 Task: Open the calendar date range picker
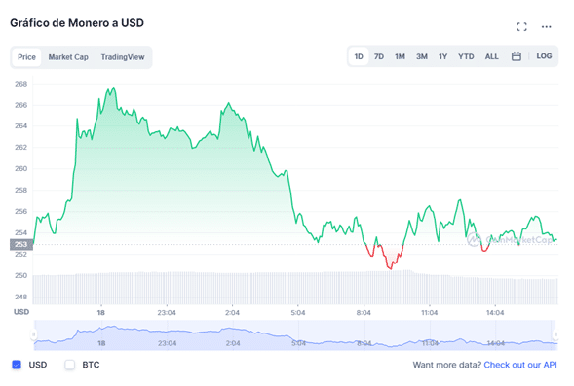coord(517,56)
